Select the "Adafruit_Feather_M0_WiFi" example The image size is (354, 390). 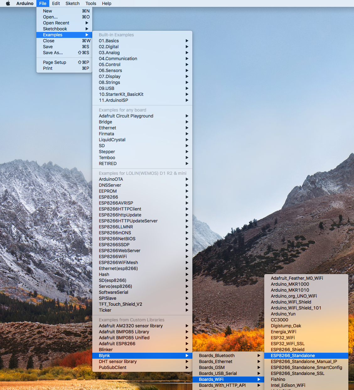point(297,278)
